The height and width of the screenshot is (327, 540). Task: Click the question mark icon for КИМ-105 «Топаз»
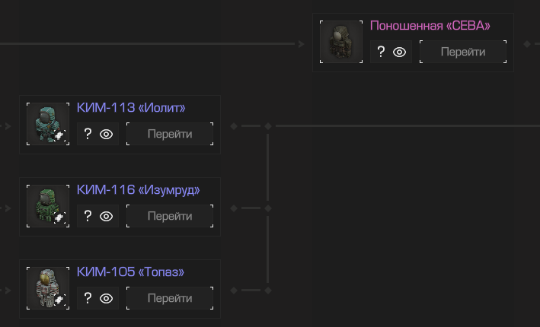coord(88,299)
